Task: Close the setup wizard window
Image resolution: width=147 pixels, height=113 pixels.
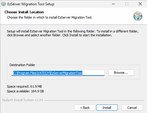Action: click(x=140, y=4)
